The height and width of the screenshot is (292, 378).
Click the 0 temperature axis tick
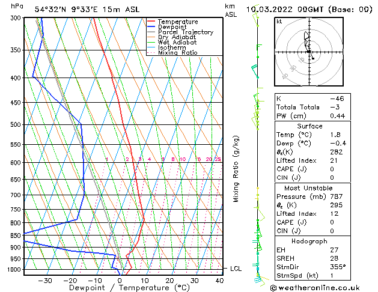pyautogui.click(x=120, y=281)
